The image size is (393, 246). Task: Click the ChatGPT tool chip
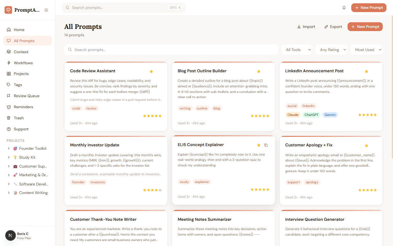(x=311, y=115)
